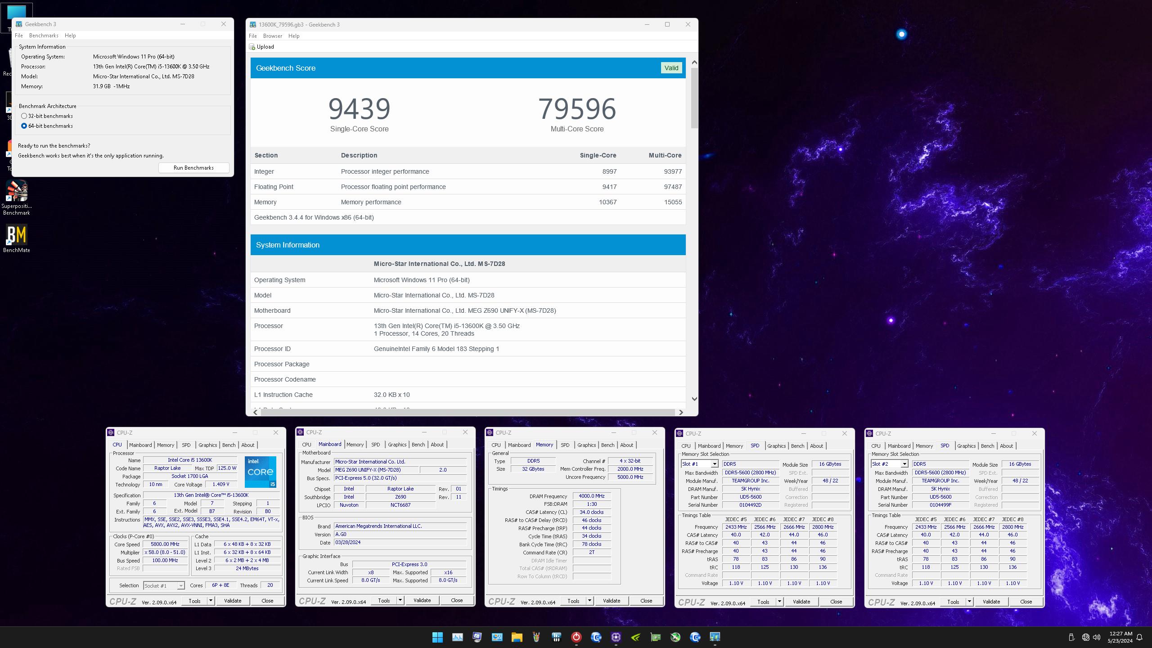Screen dimensions: 1152x648
Task: Open Benchmarks menu in small Geekbench window
Action: 44,36
